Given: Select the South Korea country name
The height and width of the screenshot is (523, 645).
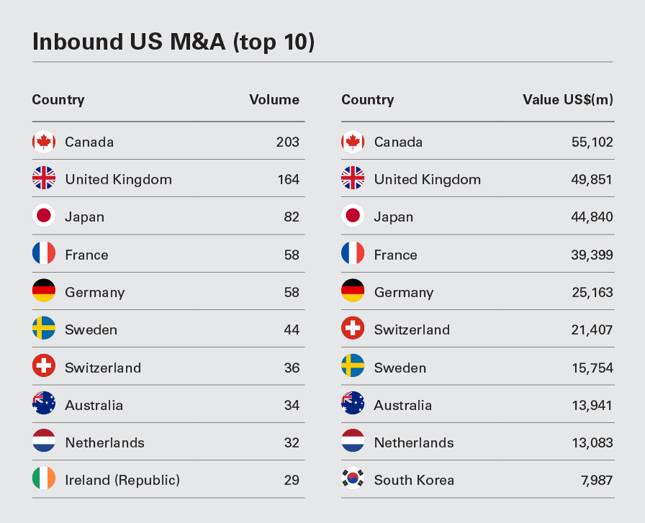Looking at the screenshot, I should 414,480.
